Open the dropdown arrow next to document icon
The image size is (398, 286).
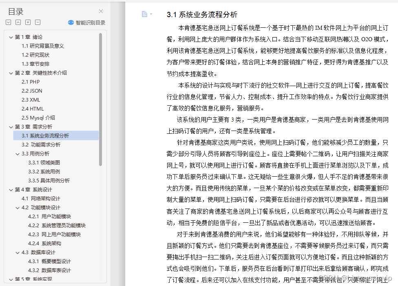pos(151,14)
